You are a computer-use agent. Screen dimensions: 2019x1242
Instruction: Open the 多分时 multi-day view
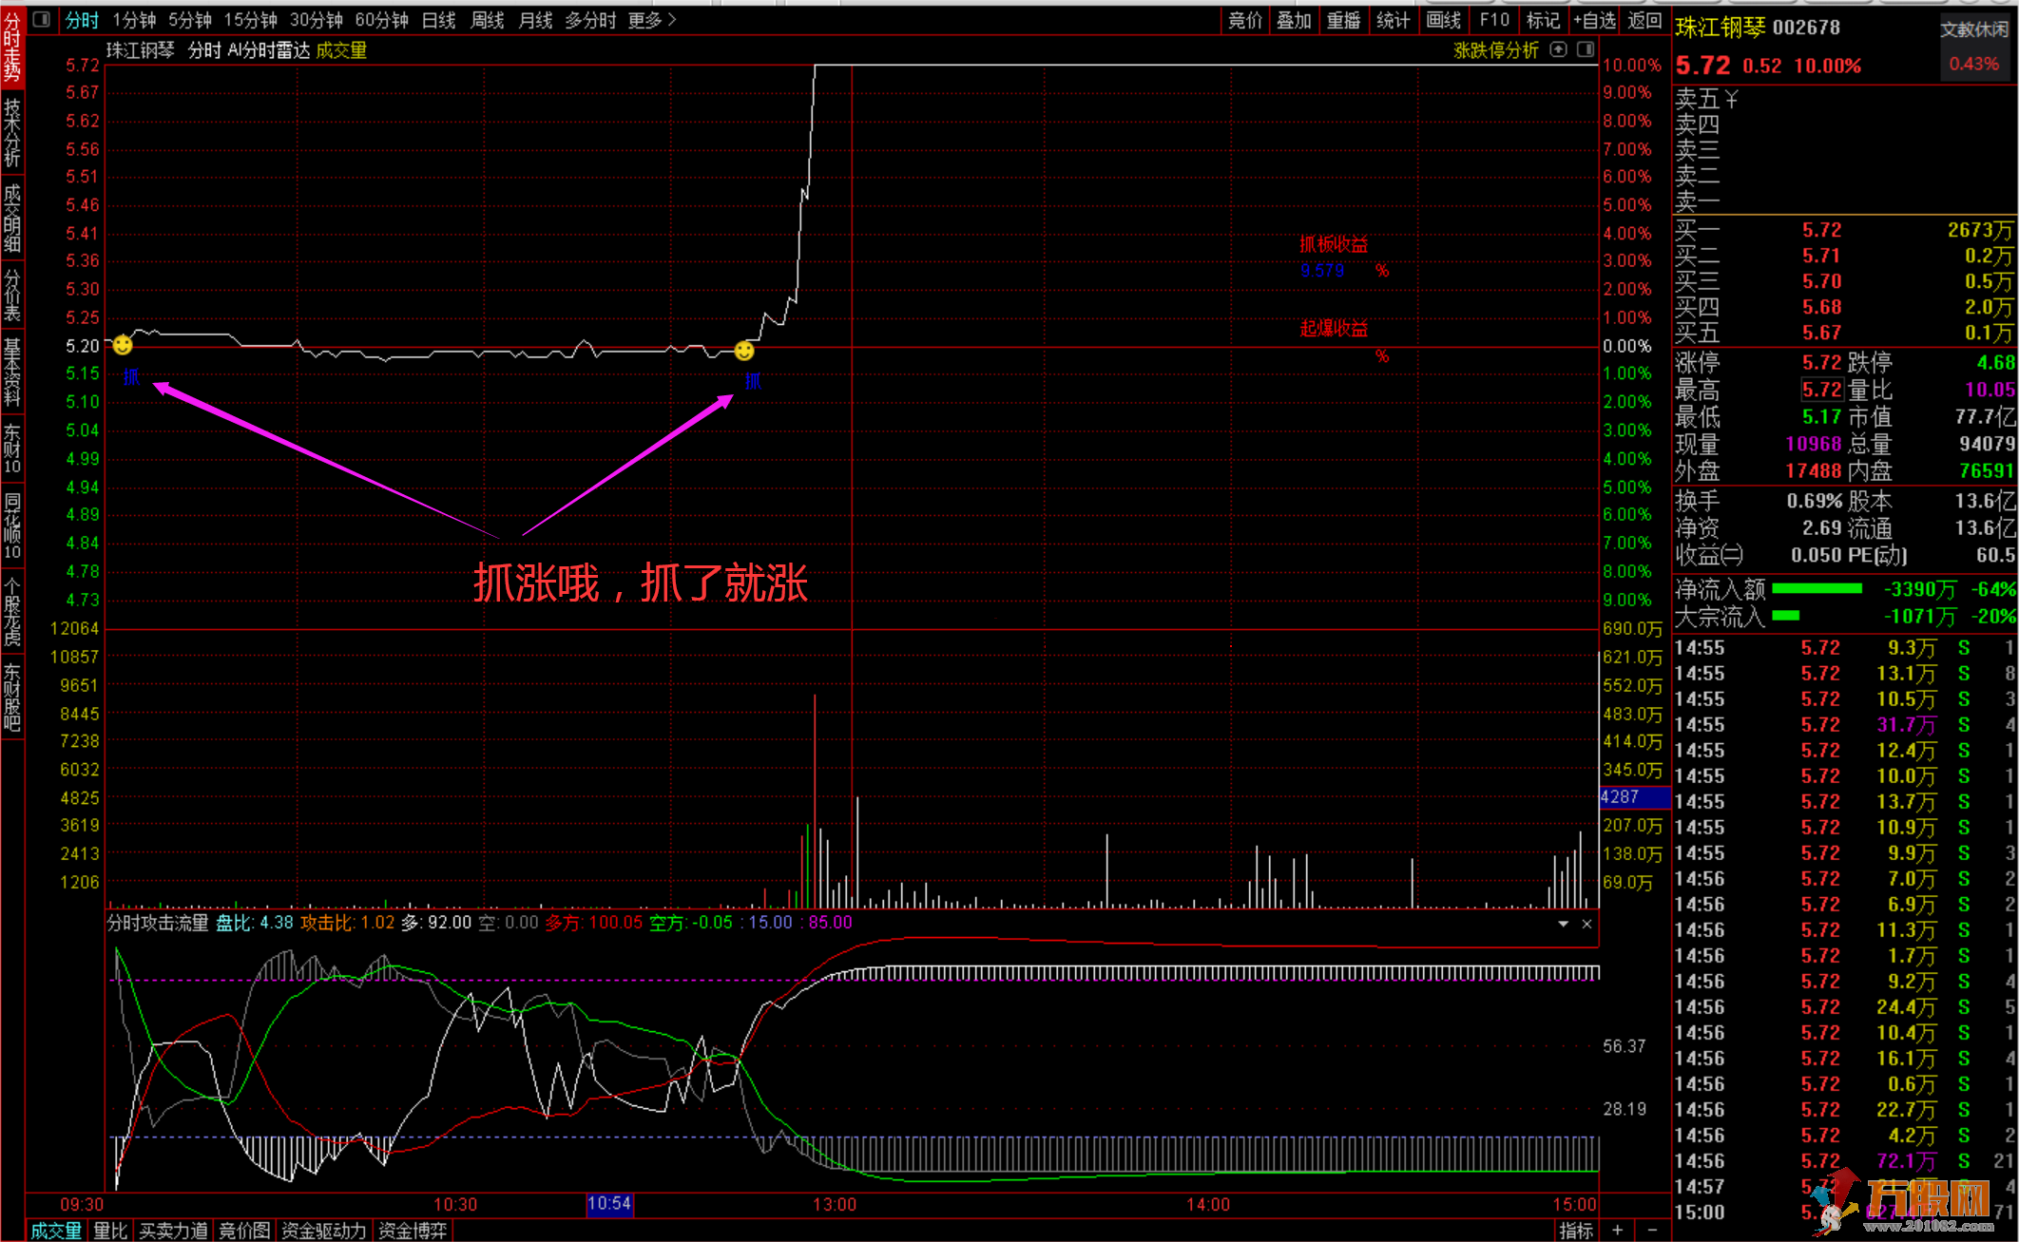590,20
